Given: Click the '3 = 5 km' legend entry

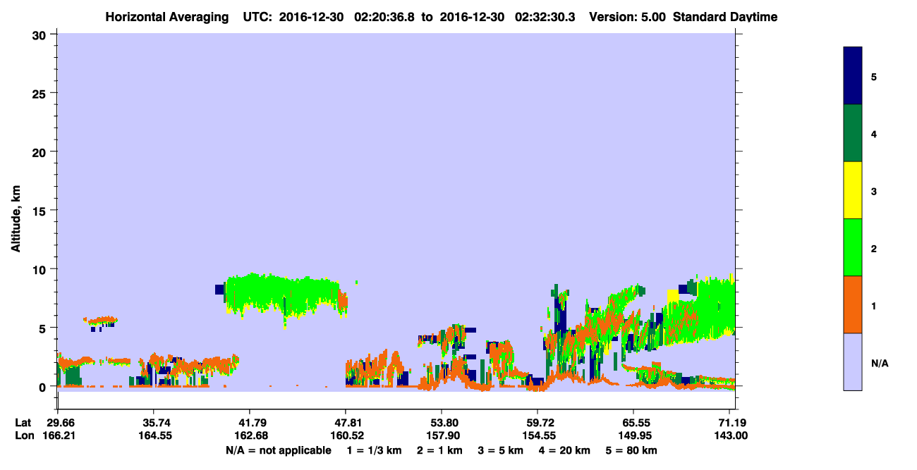Looking at the screenshot, I should coord(501,450).
